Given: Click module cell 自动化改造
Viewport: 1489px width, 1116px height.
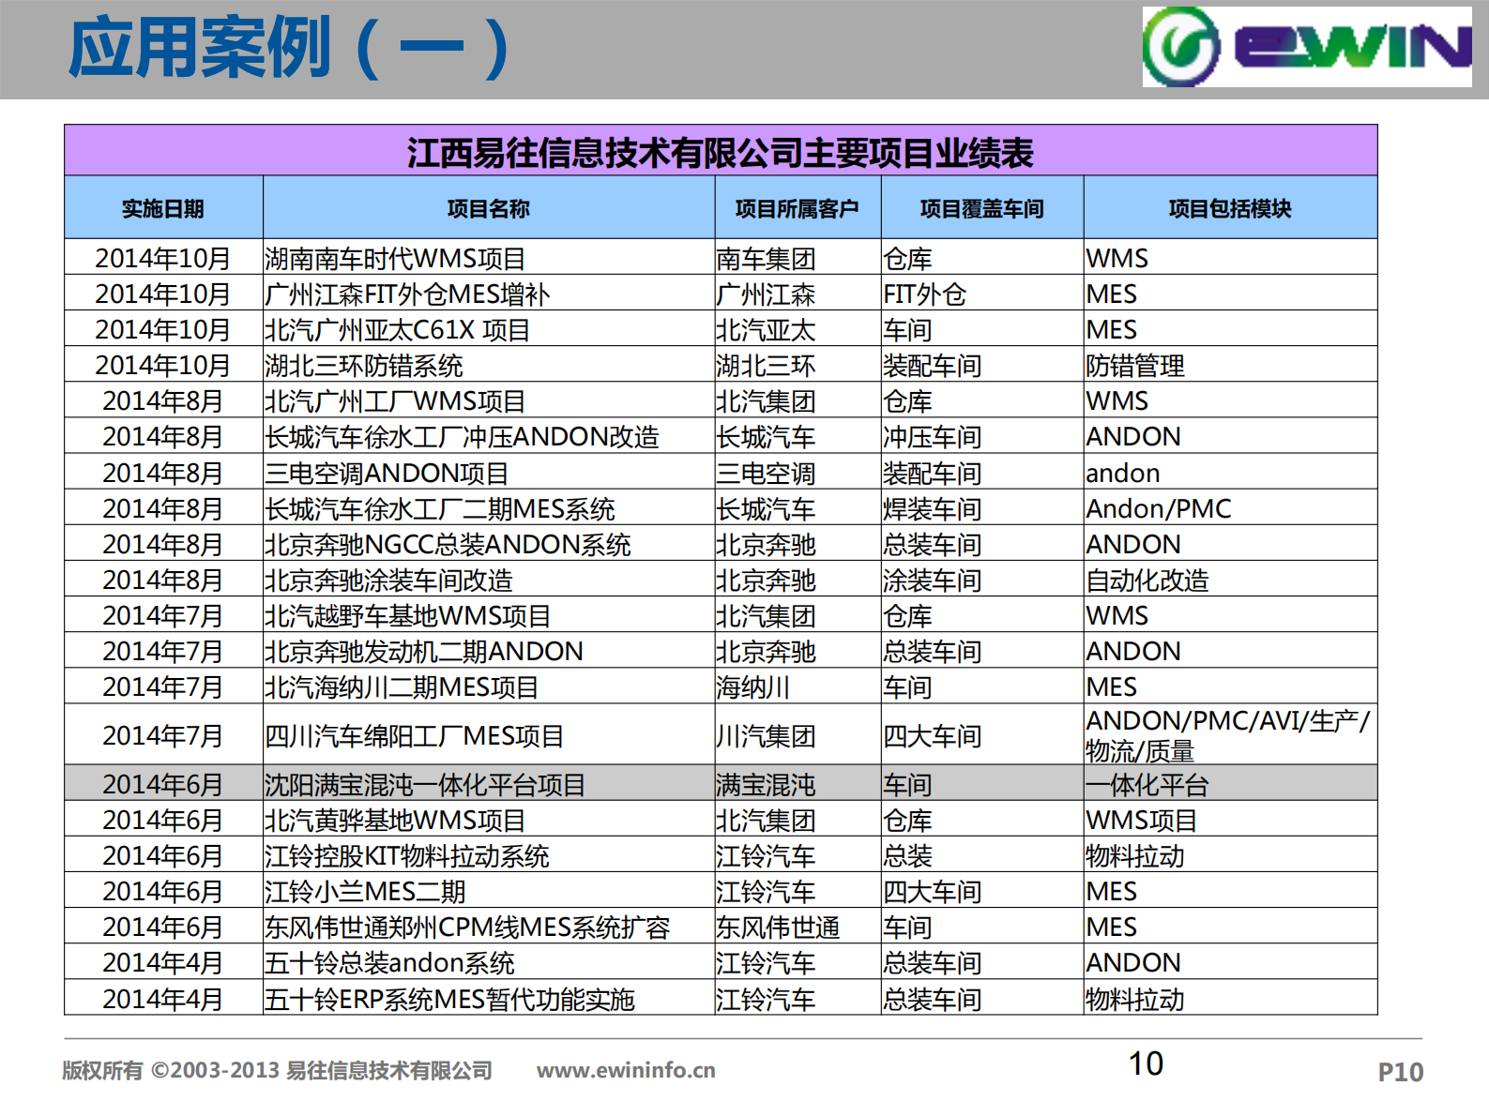Looking at the screenshot, I should tap(1230, 580).
